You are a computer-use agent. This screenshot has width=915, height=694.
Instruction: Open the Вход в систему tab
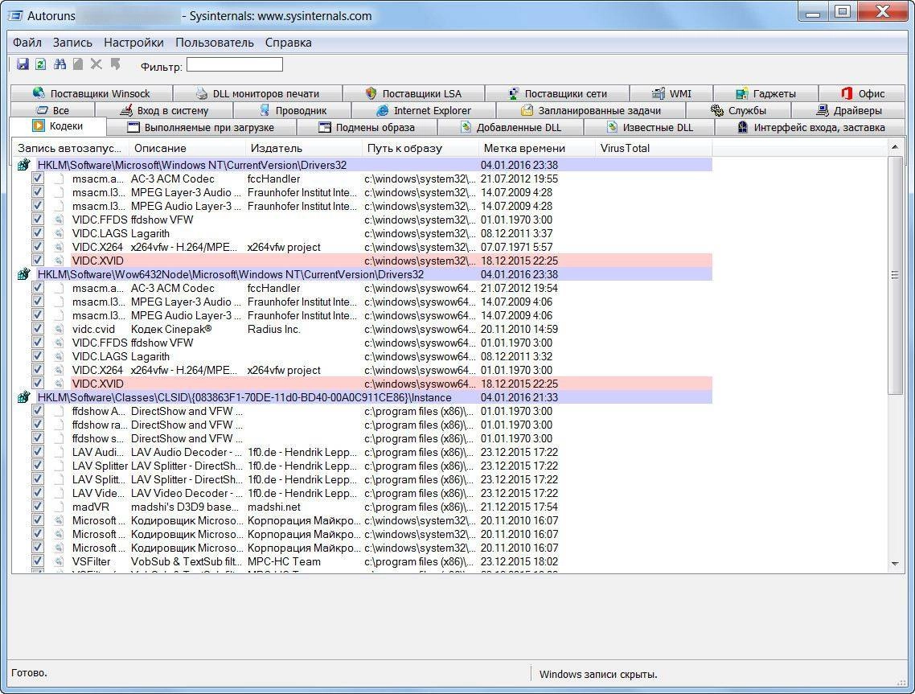(x=163, y=110)
